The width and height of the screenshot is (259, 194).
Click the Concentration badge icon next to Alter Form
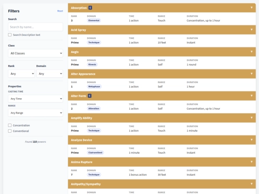[x=90, y=96]
